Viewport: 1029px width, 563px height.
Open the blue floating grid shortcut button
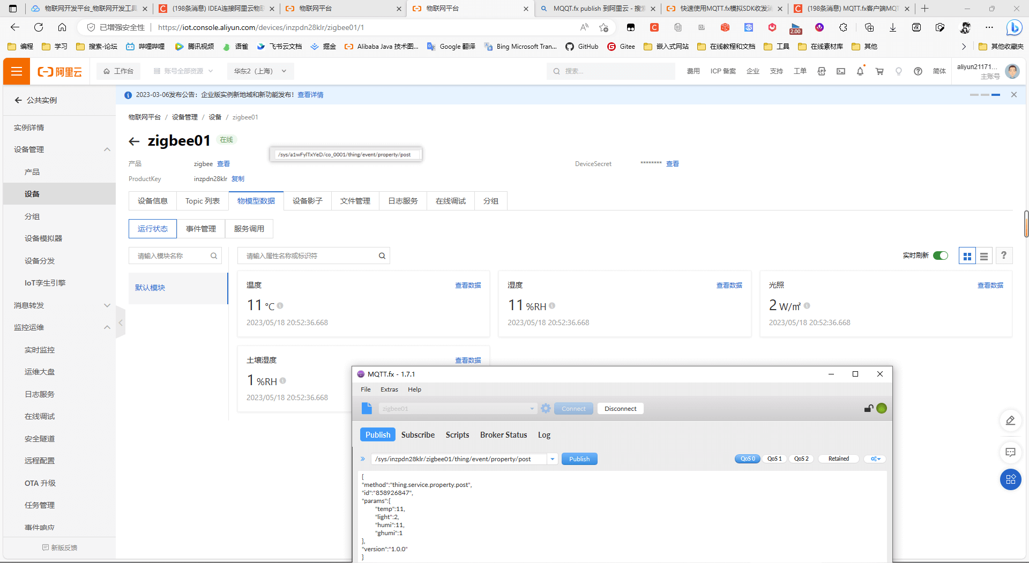pos(1011,479)
